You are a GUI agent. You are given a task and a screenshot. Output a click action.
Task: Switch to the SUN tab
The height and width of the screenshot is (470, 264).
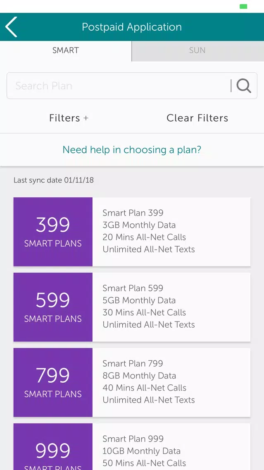[x=197, y=50]
